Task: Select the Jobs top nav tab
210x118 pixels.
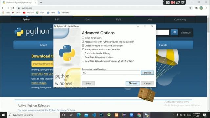Action: coord(150,19)
